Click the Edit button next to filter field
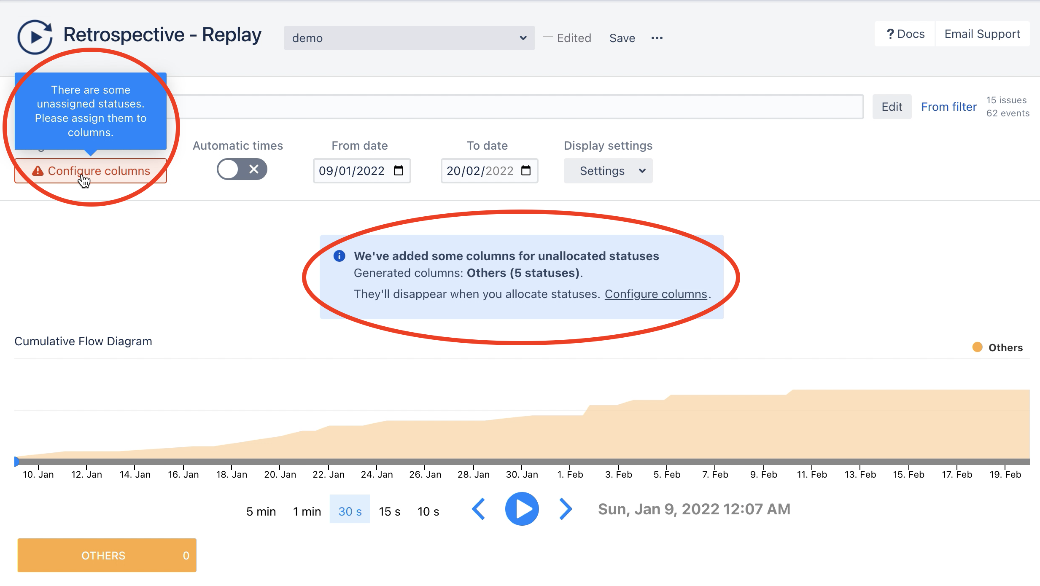1040x586 pixels. pos(892,107)
